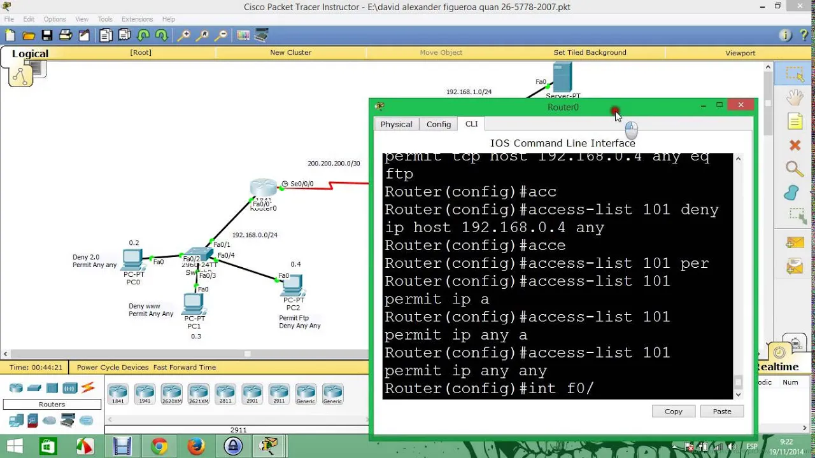The height and width of the screenshot is (458, 815).
Task: Pick the Move Layout hand tool
Action: pyautogui.click(x=795, y=98)
